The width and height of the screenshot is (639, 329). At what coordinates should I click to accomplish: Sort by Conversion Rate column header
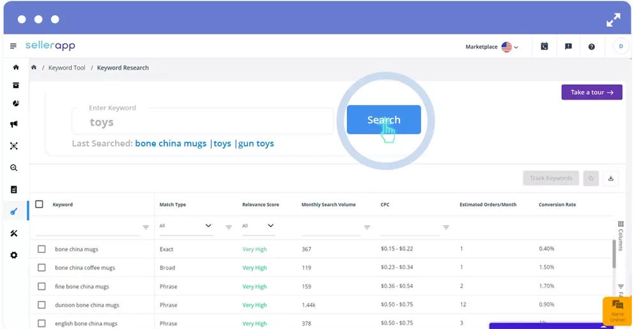tap(557, 205)
